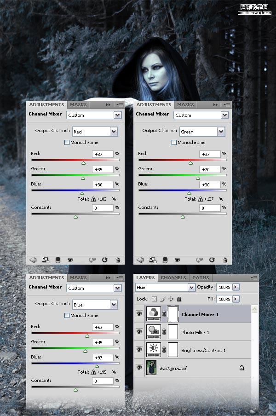Toggle layer visibility eye in Green output panel footer
This screenshot has width=276, height=416.
(x=177, y=260)
